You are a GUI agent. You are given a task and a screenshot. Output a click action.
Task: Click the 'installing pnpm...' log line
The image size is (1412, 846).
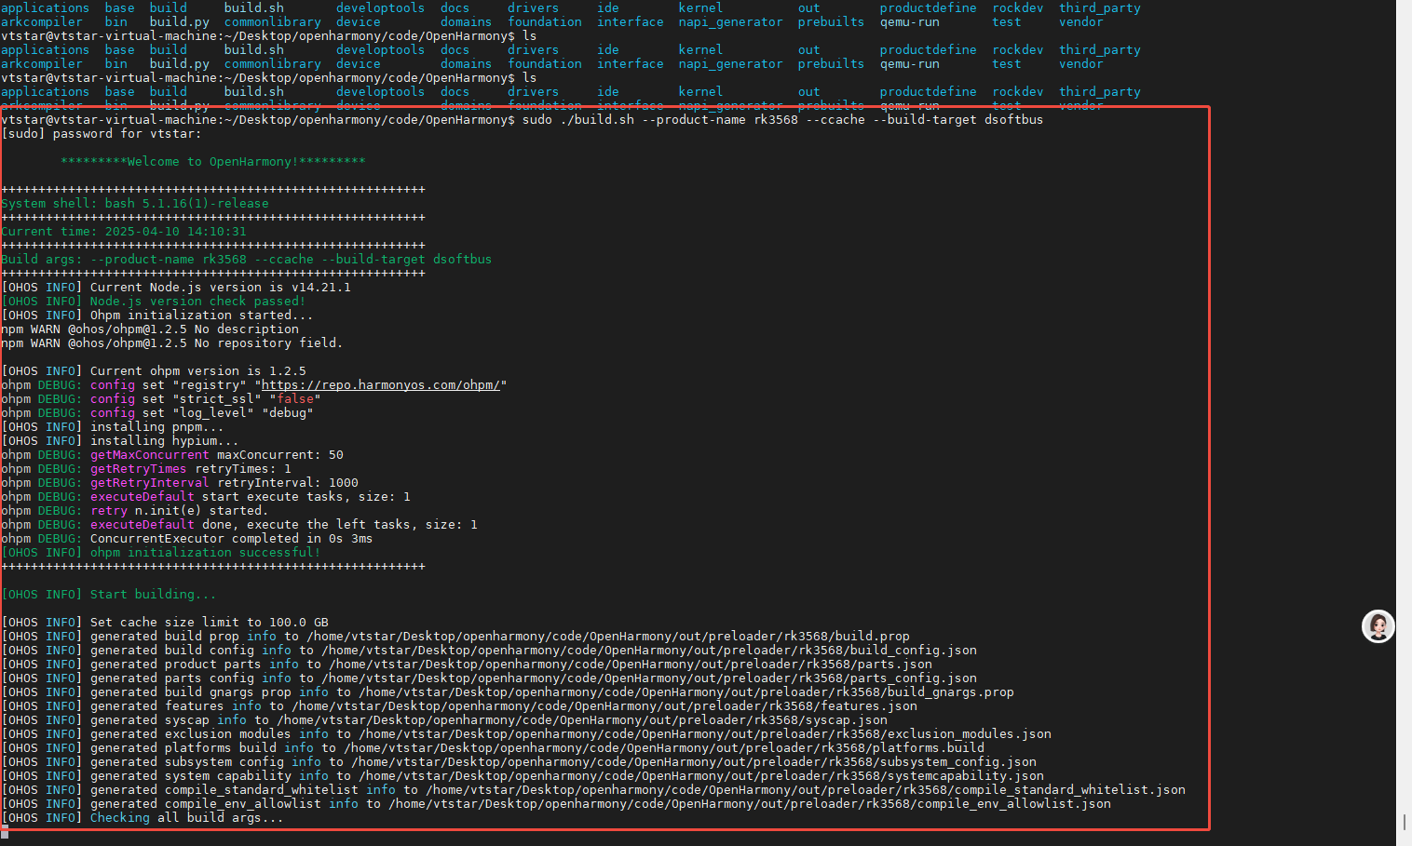pos(113,426)
